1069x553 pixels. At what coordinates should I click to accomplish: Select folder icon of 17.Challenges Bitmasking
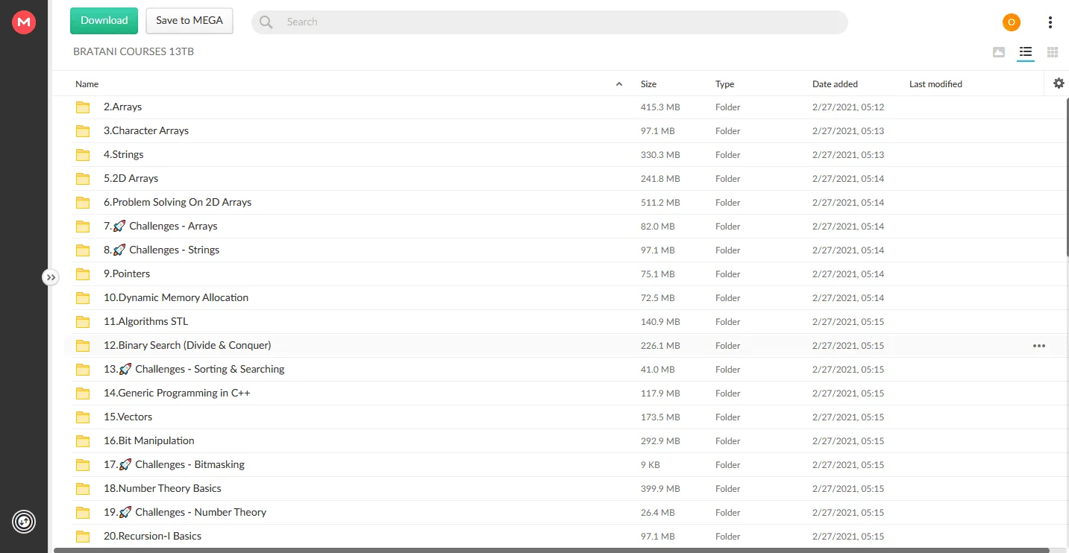[x=83, y=465]
